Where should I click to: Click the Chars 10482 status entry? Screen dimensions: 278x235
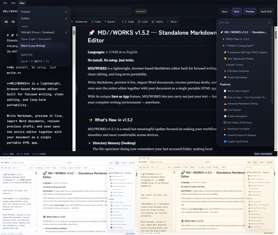click(x=39, y=154)
